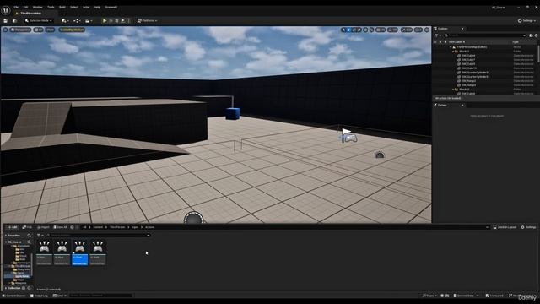Open the Content Drawer from status bar
Screen dimensions: 540x304
14,296
